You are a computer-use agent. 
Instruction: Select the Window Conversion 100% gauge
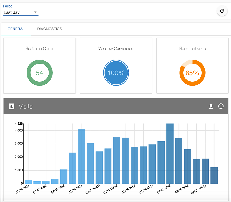[x=116, y=73]
